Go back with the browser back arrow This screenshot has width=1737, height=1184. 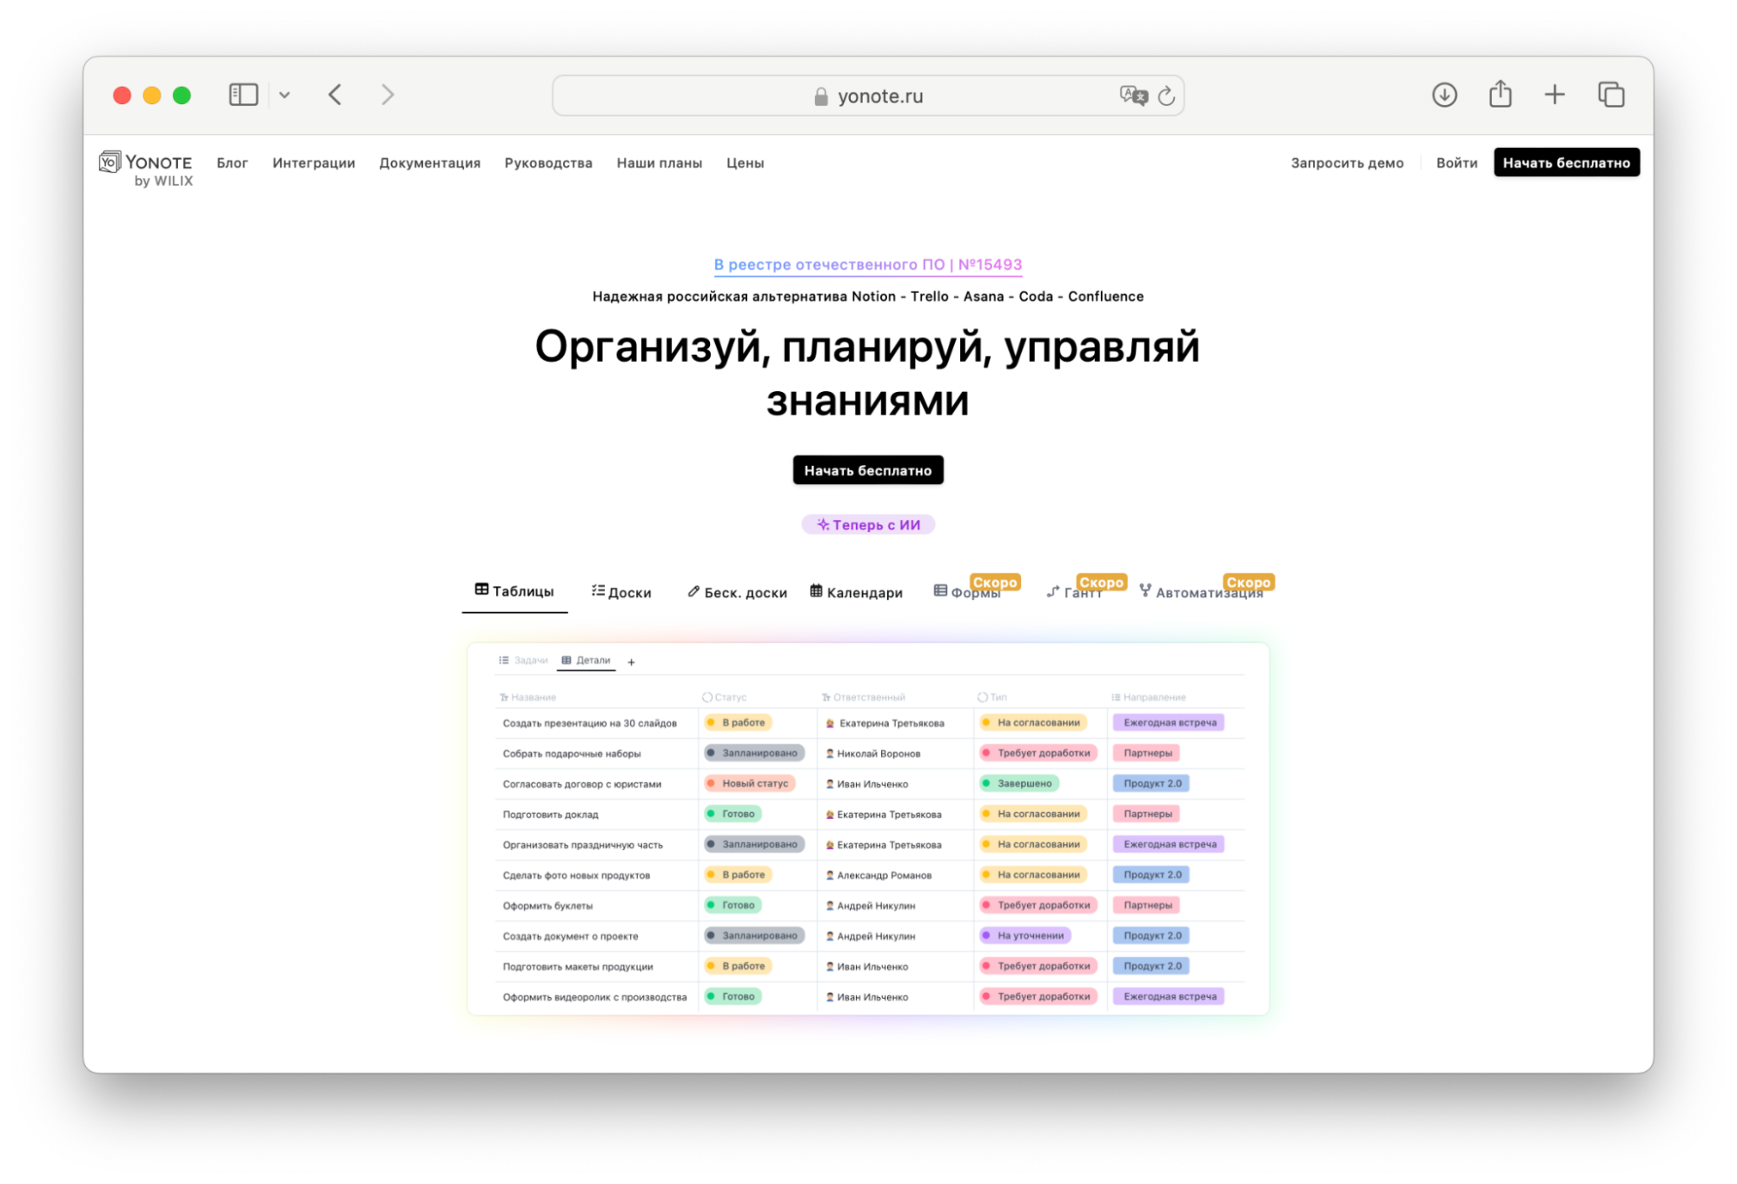335,95
